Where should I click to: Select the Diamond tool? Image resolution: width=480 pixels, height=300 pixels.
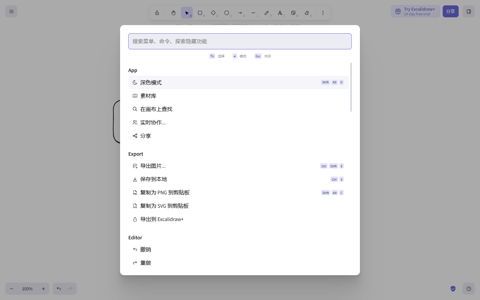coord(213,13)
